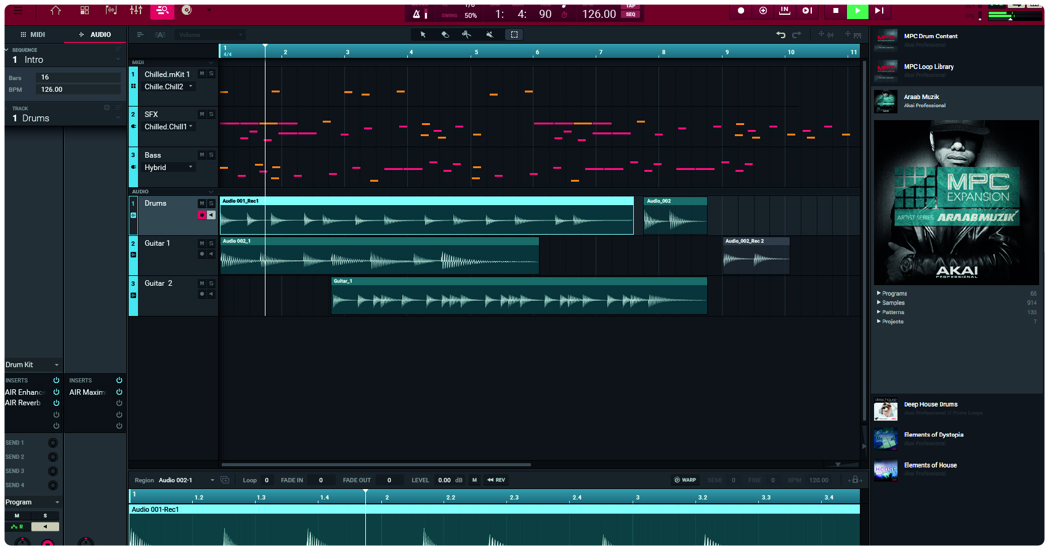Open the Volume automation dropdown
The image size is (1049, 550).
click(x=209, y=34)
